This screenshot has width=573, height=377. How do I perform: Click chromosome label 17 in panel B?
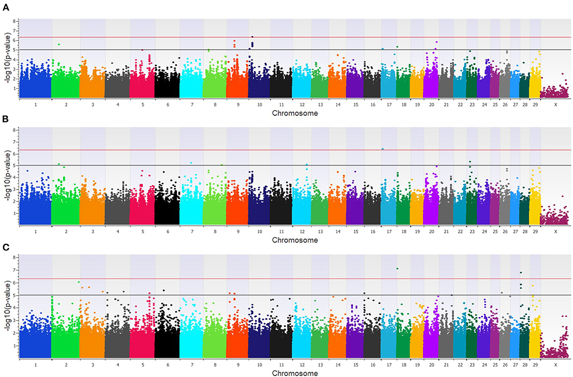389,232
